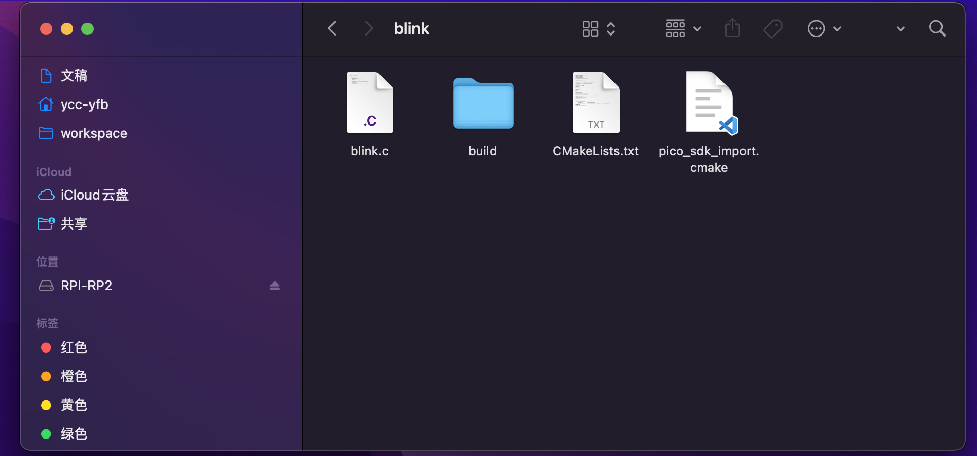Click the blink.c filename label
977x456 pixels.
point(370,151)
